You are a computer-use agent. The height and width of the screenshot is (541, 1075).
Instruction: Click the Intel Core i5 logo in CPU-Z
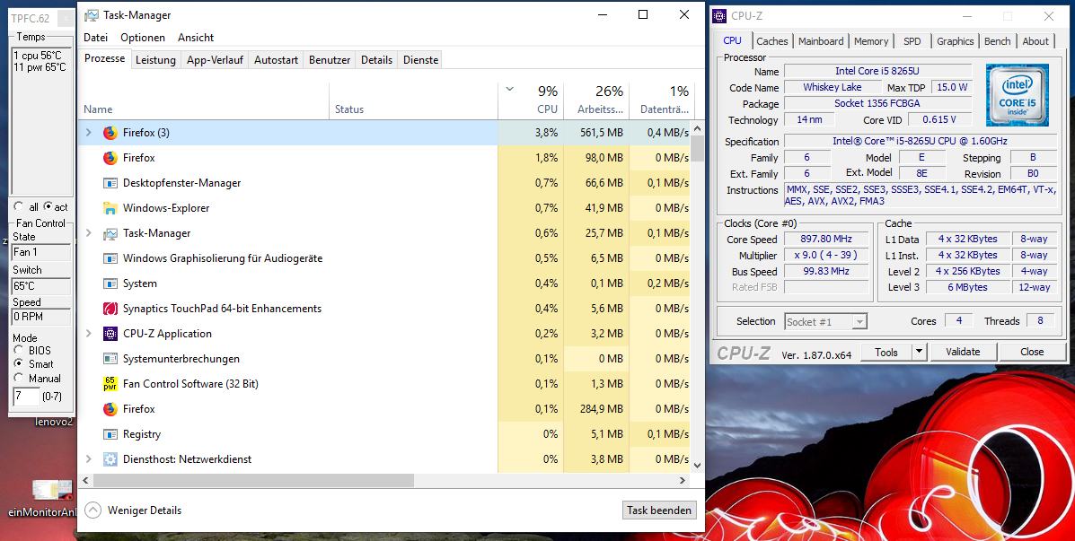[1018, 95]
